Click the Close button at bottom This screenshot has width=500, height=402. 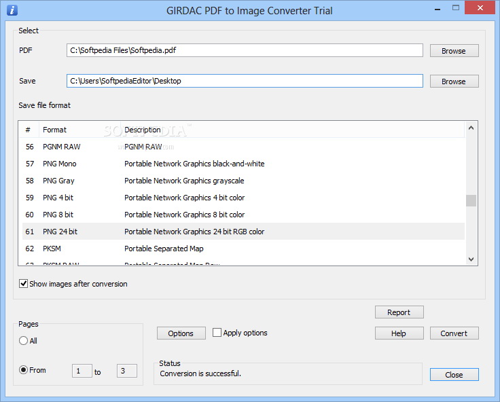tap(454, 375)
